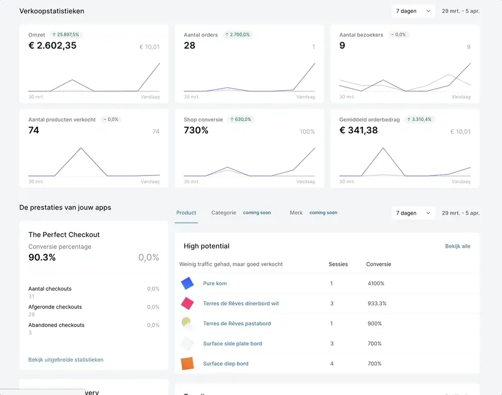
Task: Click the white side plate bord thumbnail
Action: pyautogui.click(x=187, y=344)
